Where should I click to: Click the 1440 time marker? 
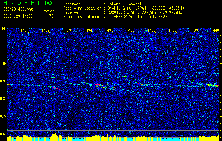click(x=215, y=30)
